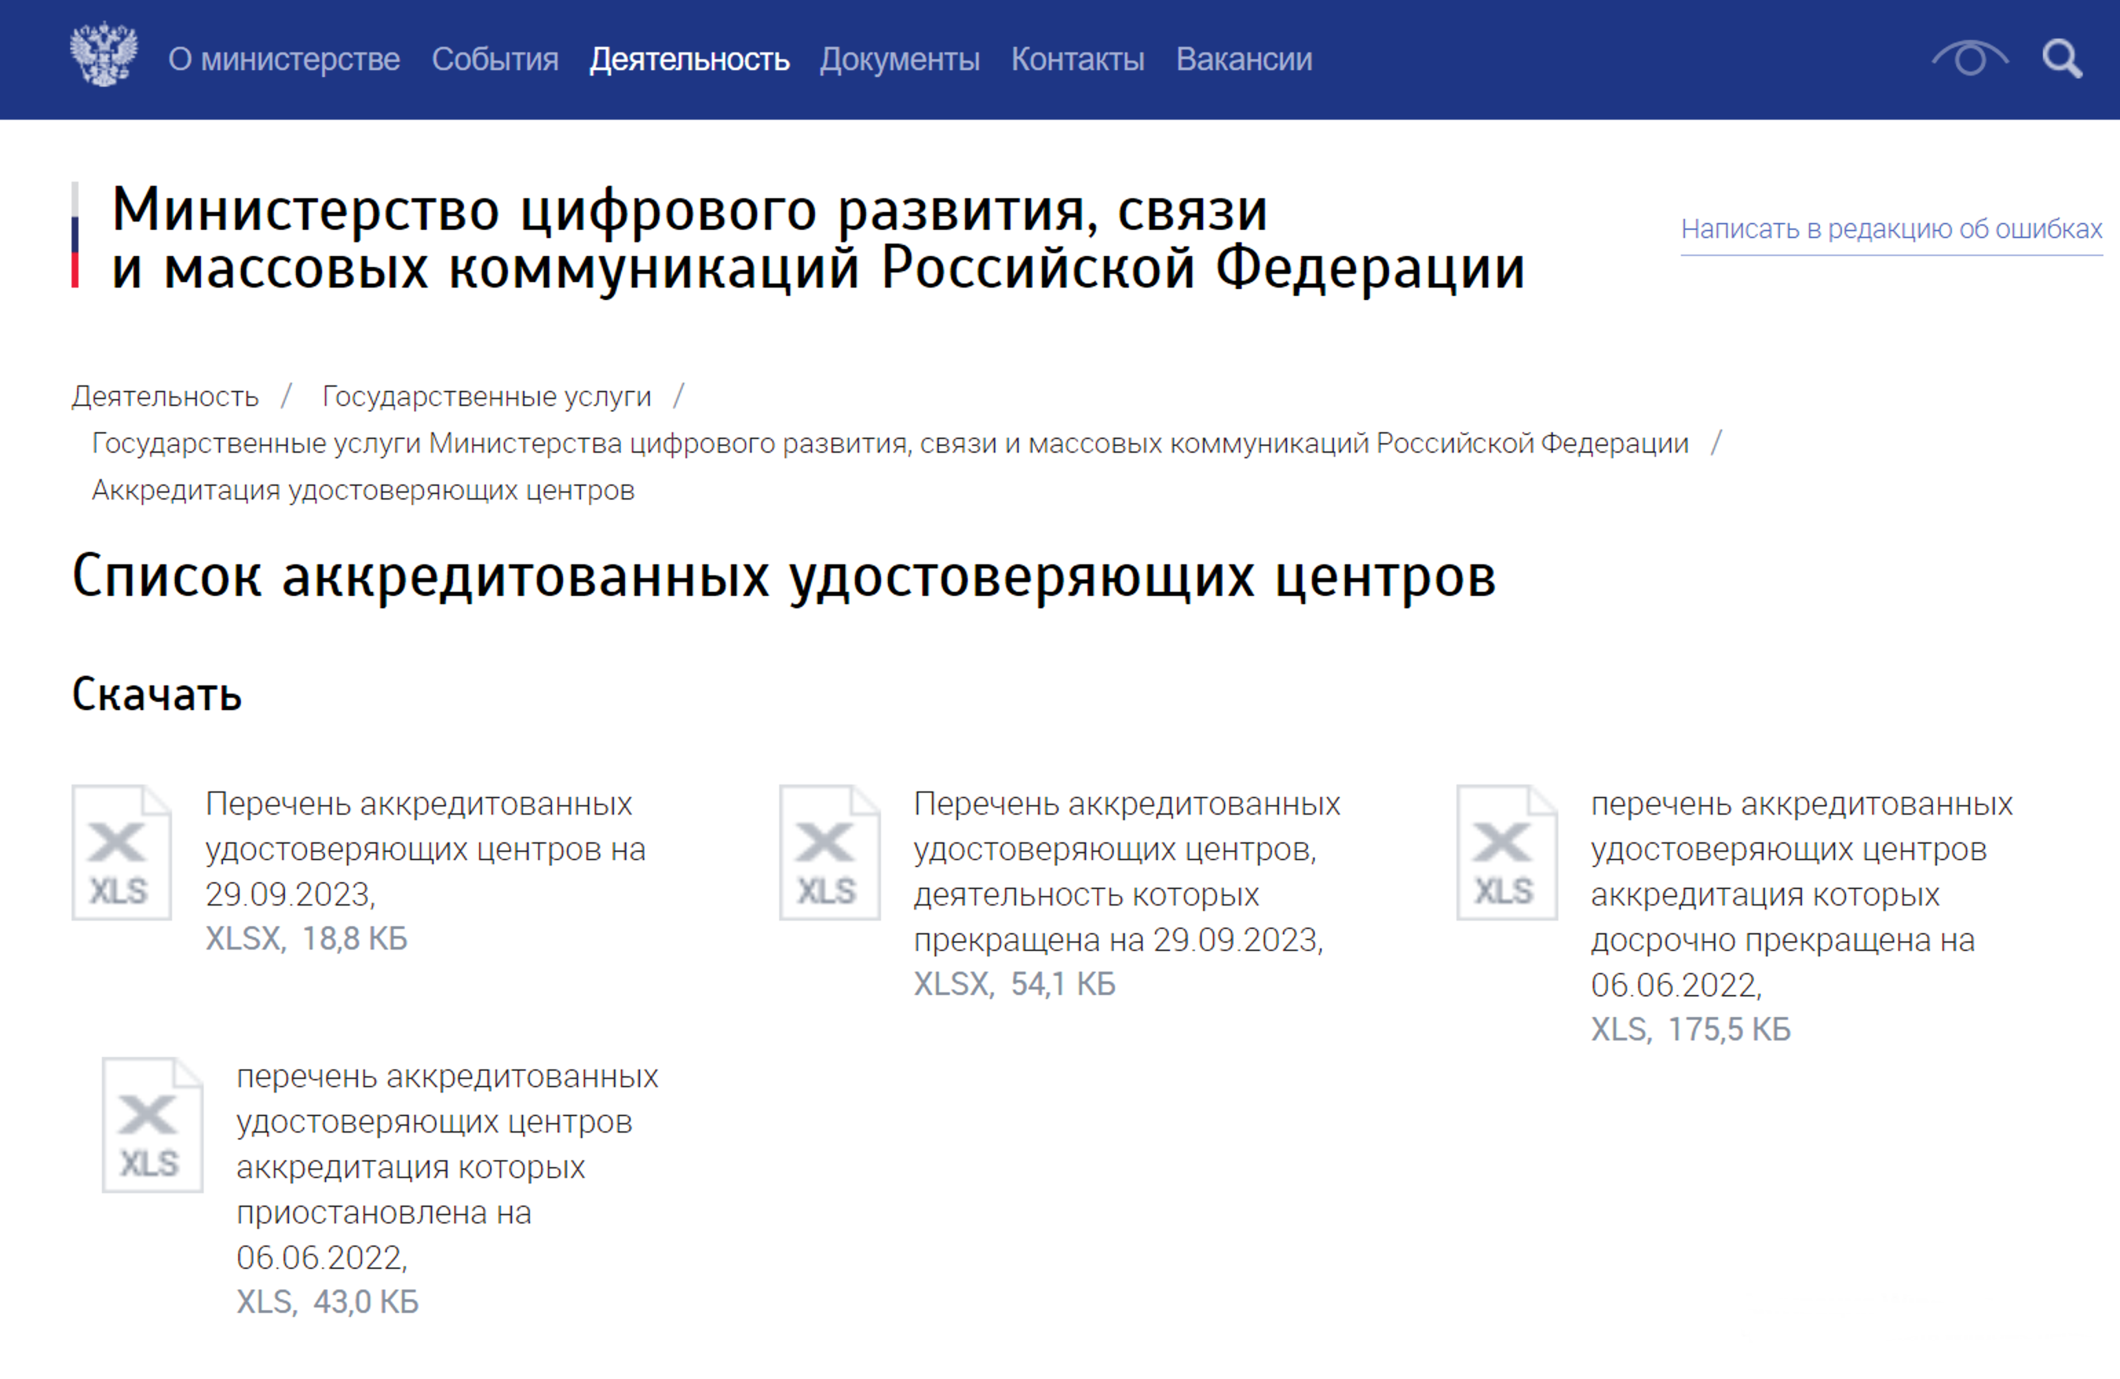
Task: Download list досрочно прекращена на 06.06.2022
Action: (x=1801, y=895)
